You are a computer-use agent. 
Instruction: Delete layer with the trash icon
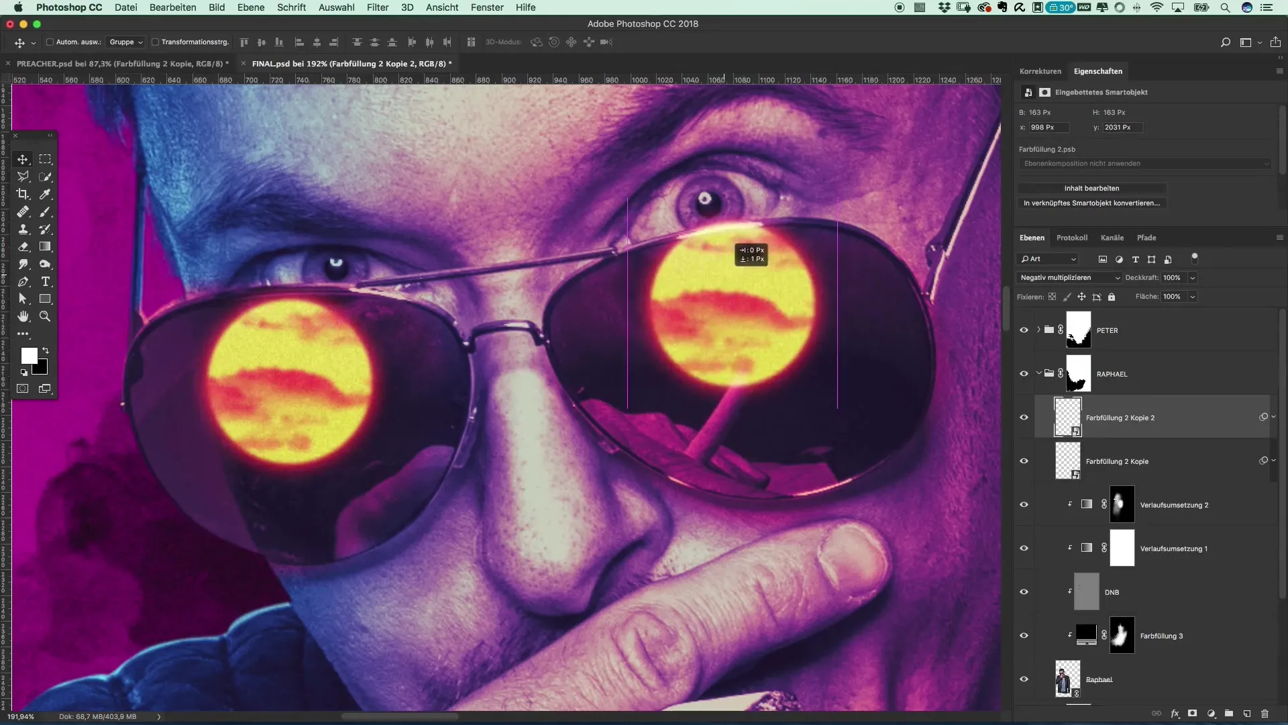(1265, 714)
